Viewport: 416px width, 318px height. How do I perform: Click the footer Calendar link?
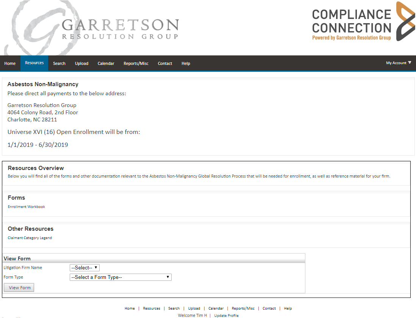pyautogui.click(x=216, y=309)
